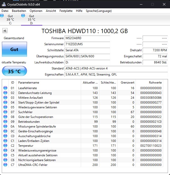The image size is (170, 175).
Task: Click the Aktueller column header
Action: tap(90, 83)
